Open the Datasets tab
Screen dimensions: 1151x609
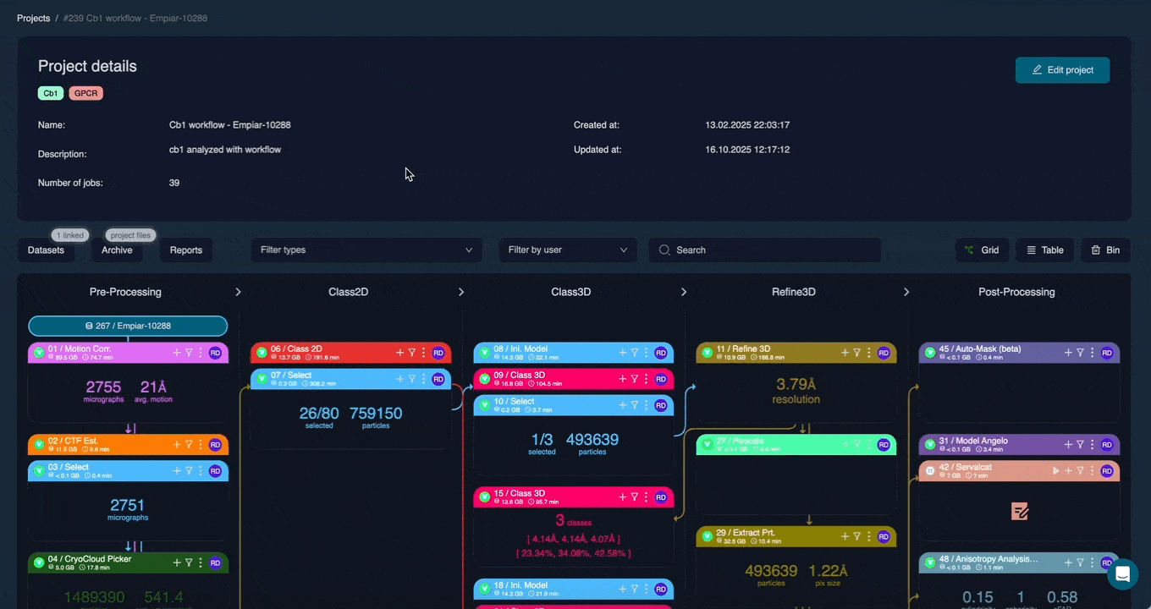coord(46,250)
